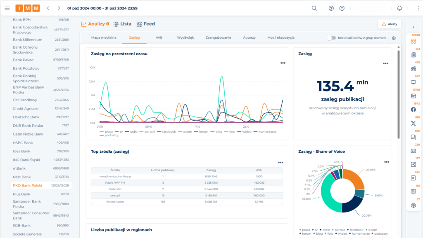Open analysis settings gear icon
Image resolution: width=423 pixels, height=238 pixels.
pyautogui.click(x=394, y=38)
